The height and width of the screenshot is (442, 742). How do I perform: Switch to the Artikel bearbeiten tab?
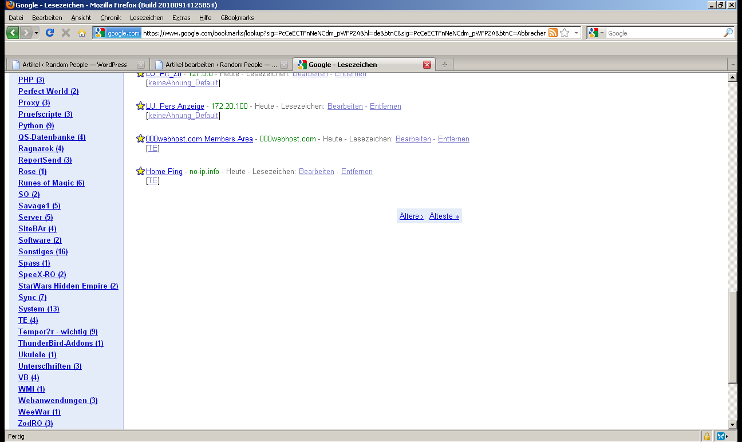[x=220, y=65]
